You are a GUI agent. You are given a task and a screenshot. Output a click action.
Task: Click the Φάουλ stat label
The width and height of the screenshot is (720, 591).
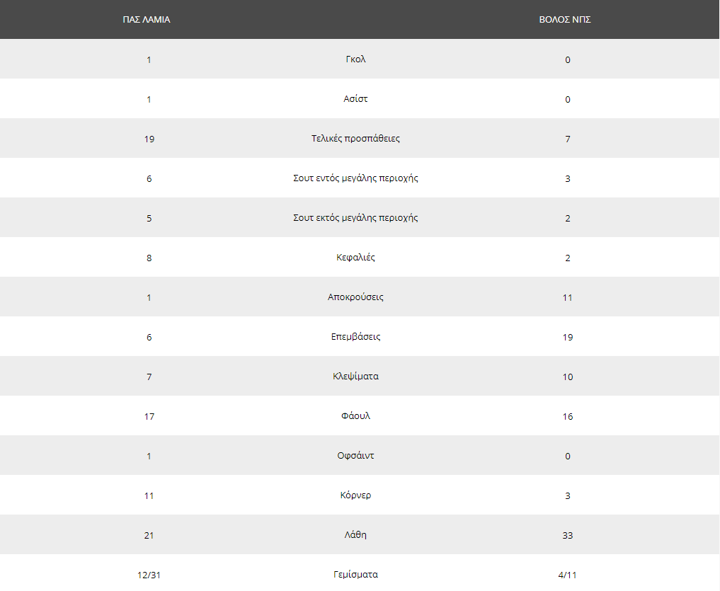(x=355, y=416)
